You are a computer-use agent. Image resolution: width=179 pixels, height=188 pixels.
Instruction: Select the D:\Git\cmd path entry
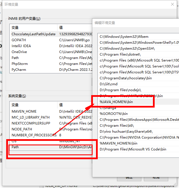[x=108, y=84]
